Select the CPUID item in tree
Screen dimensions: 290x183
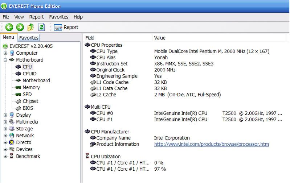29,74
